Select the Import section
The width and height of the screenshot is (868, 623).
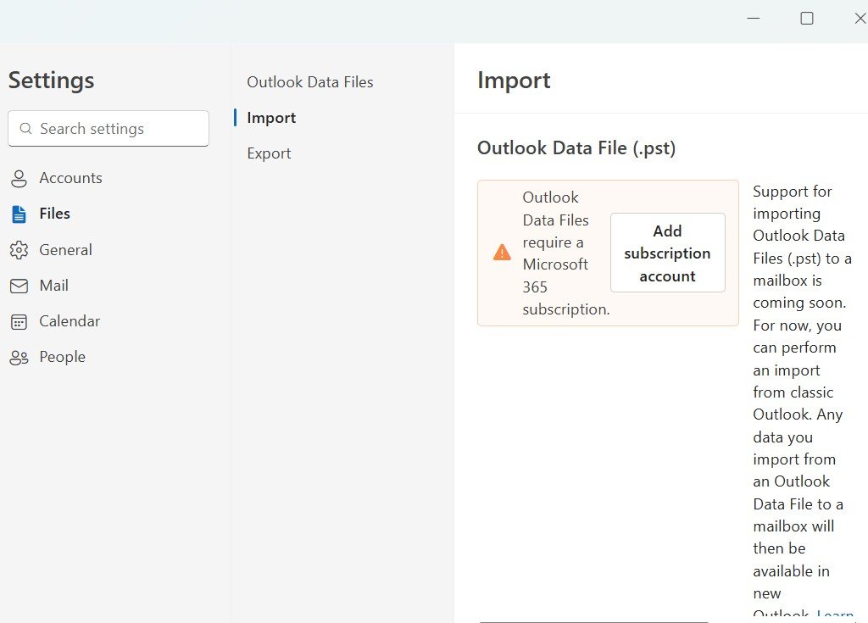[x=271, y=118]
